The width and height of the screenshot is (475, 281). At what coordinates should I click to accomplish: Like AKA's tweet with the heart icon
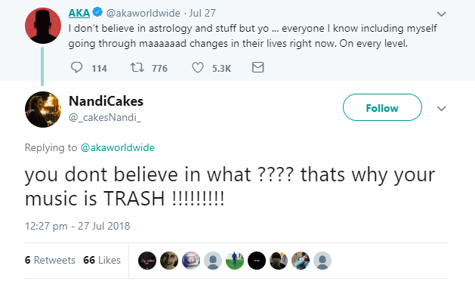point(198,67)
